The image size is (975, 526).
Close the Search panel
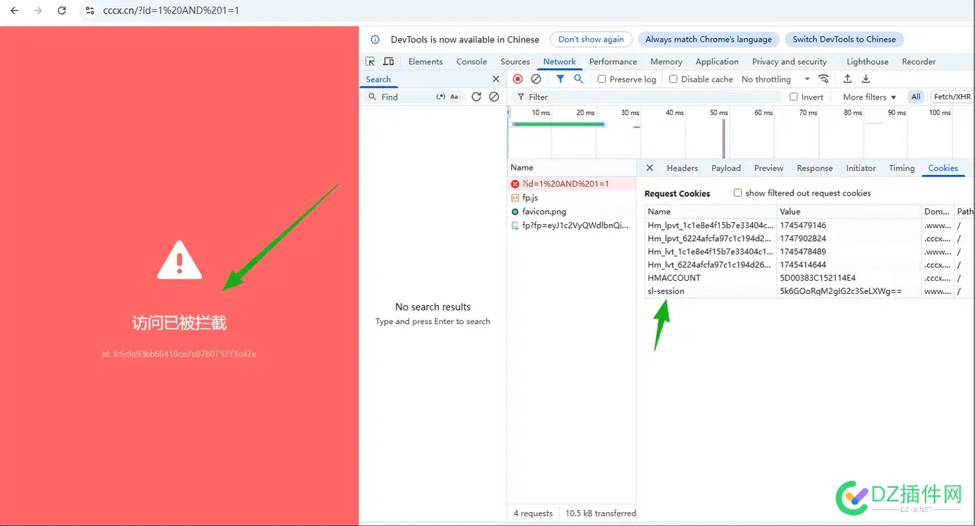tap(496, 79)
